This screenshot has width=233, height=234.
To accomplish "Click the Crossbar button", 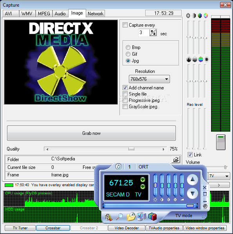I will click(x=53, y=228).
